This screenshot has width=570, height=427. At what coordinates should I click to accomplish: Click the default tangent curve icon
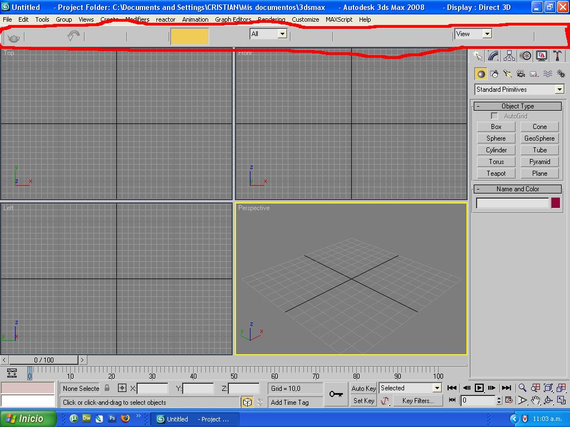click(x=385, y=401)
